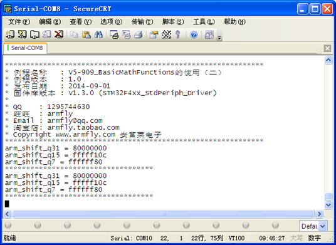The height and width of the screenshot is (245, 336).
Task: Click the Paste clipboard icon
Action: [87, 34]
